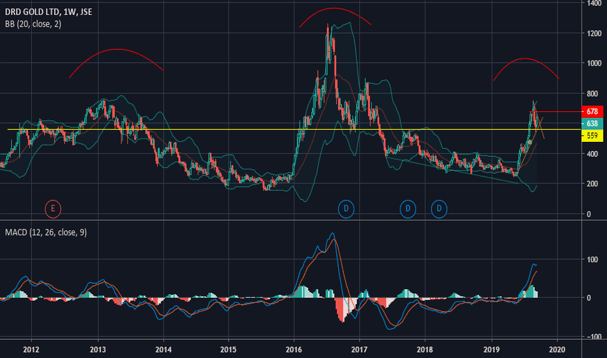607x358 pixels.
Task: Select the red arc drawn above the 2013 peak
Action: pyautogui.click(x=116, y=49)
